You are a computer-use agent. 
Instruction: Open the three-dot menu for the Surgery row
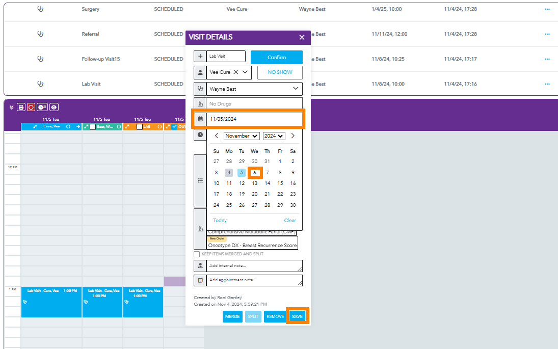pyautogui.click(x=547, y=9)
